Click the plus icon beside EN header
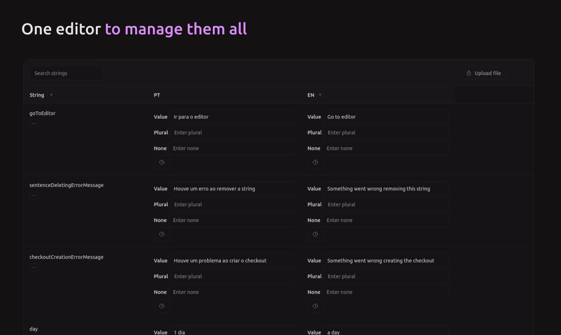This screenshot has width=561, height=335. tap(320, 95)
